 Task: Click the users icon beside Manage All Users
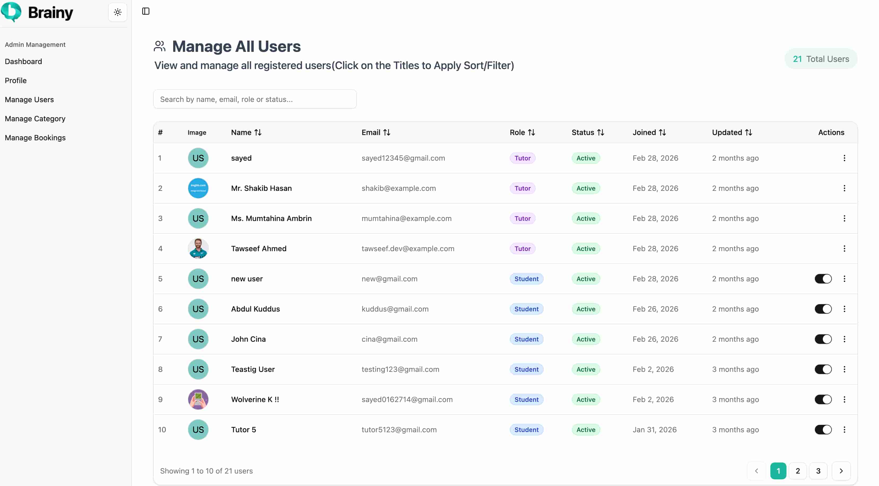pos(159,46)
